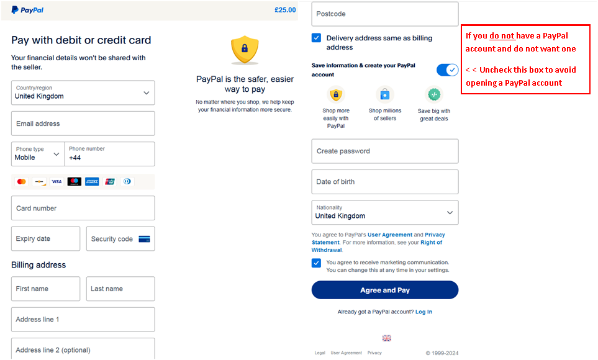
Task: Open the Legal footer link
Action: tap(320, 353)
